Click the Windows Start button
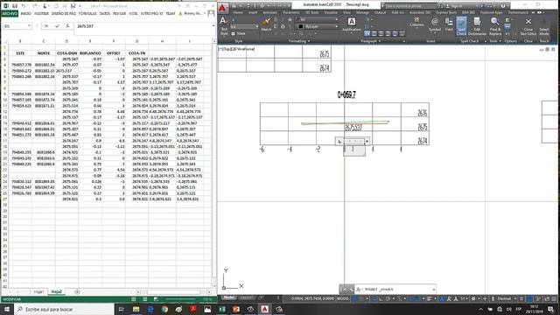 coord(7,309)
